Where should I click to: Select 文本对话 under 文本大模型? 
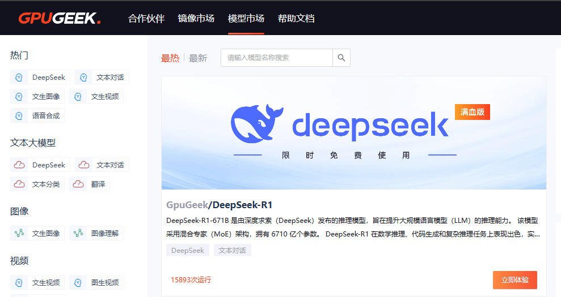(102, 165)
